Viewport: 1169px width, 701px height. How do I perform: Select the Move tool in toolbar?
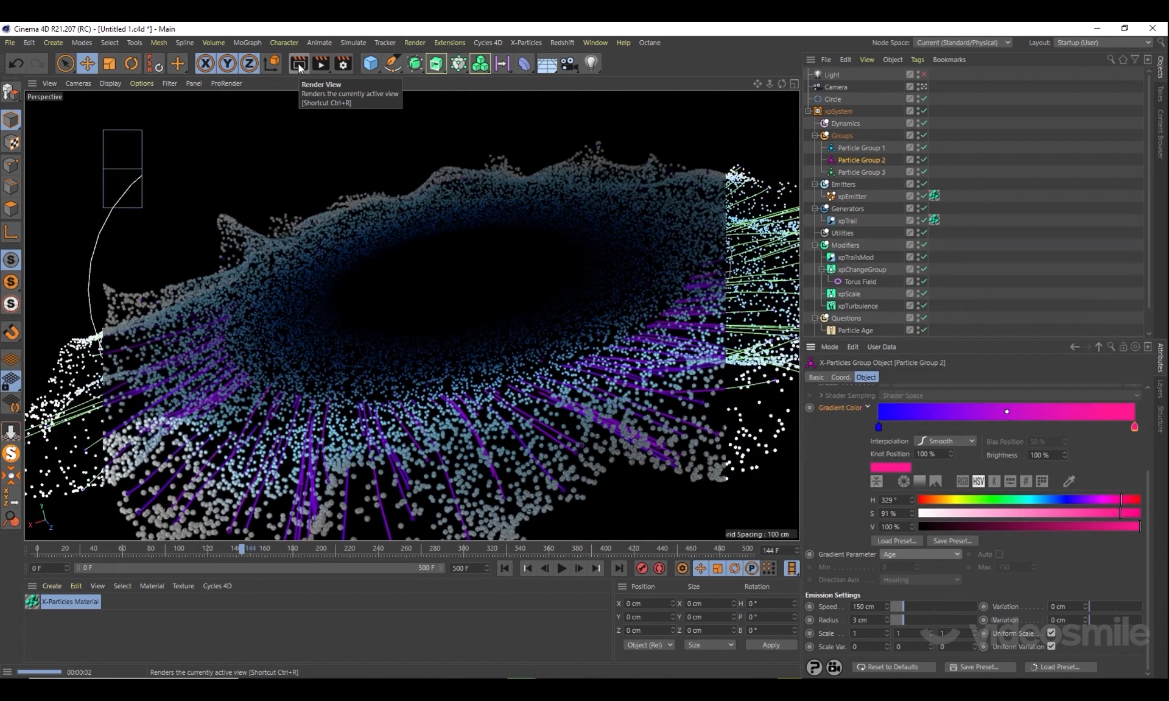pos(87,63)
